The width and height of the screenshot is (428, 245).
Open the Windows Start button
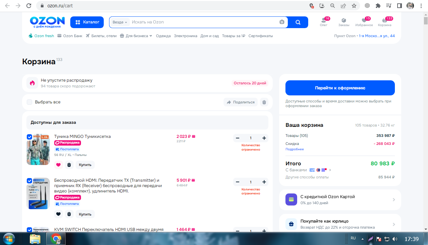pos(9,239)
